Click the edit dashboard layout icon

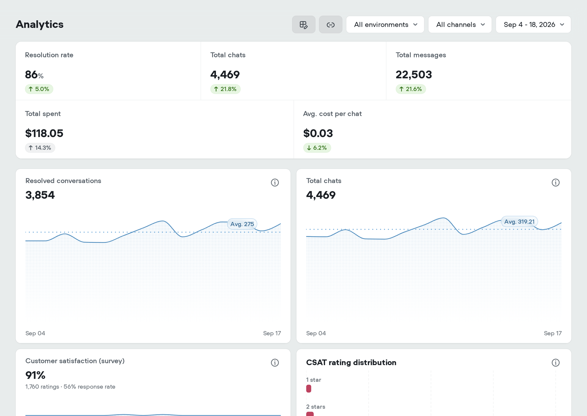pyautogui.click(x=303, y=25)
